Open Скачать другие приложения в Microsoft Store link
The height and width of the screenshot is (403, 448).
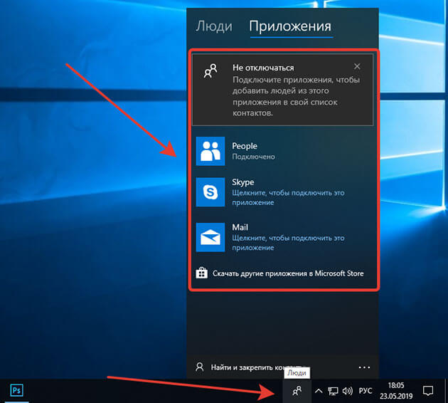click(288, 273)
